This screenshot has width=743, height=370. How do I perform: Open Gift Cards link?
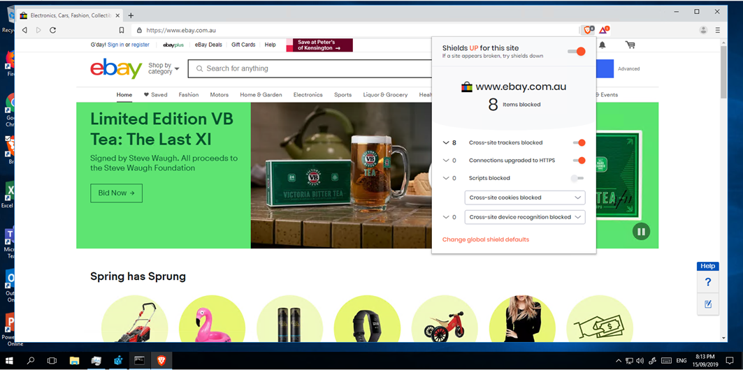coord(243,45)
